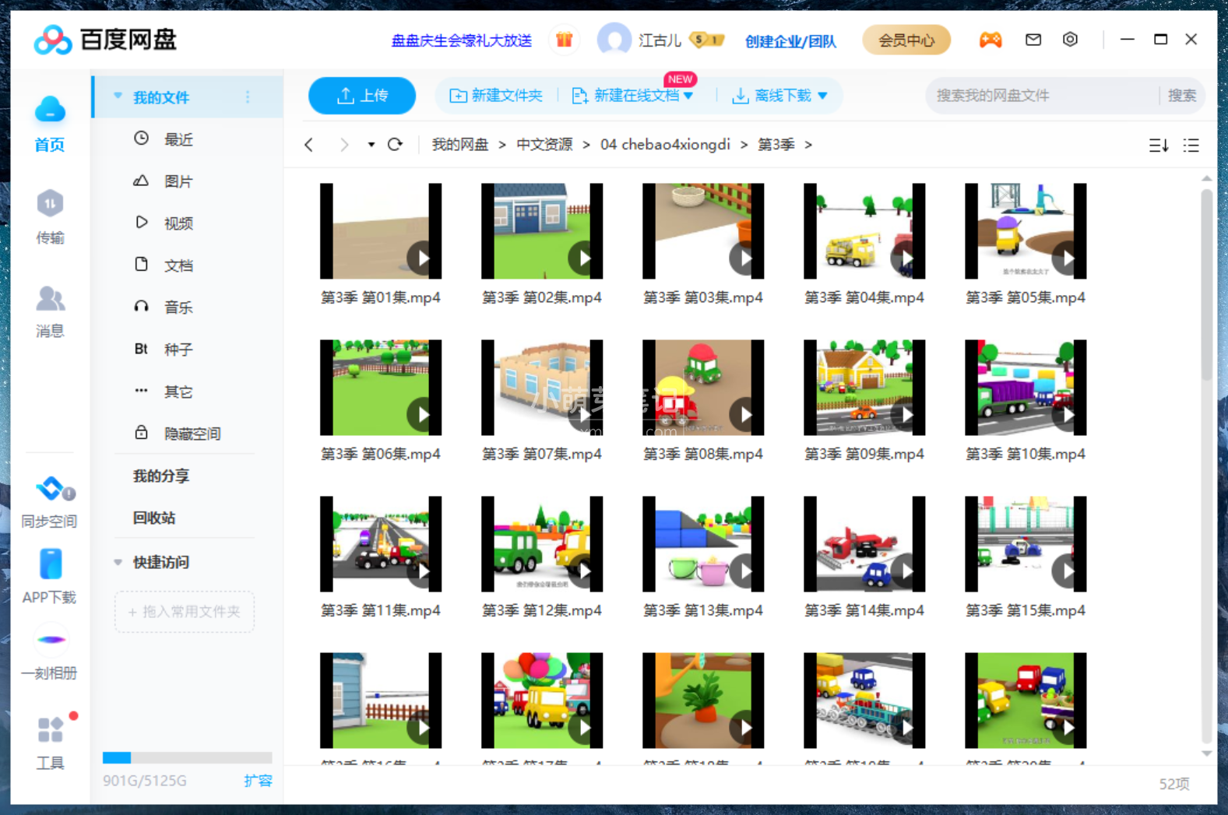
Task: Open the mail envelope icon in title bar
Action: [1033, 40]
